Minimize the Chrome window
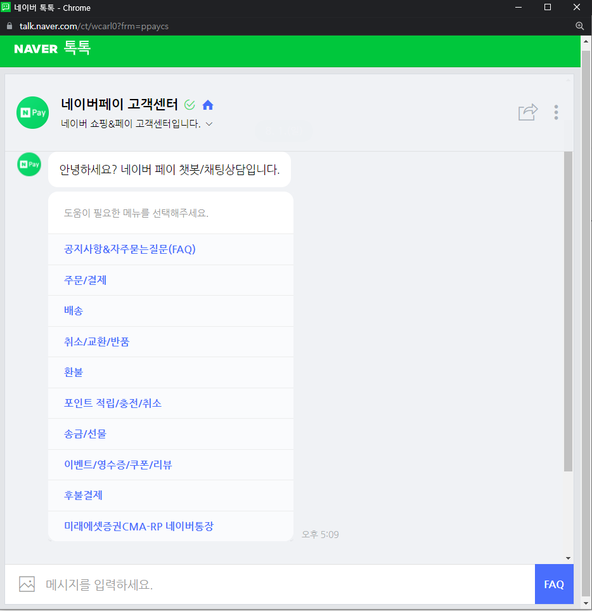The image size is (592, 611). tap(518, 8)
